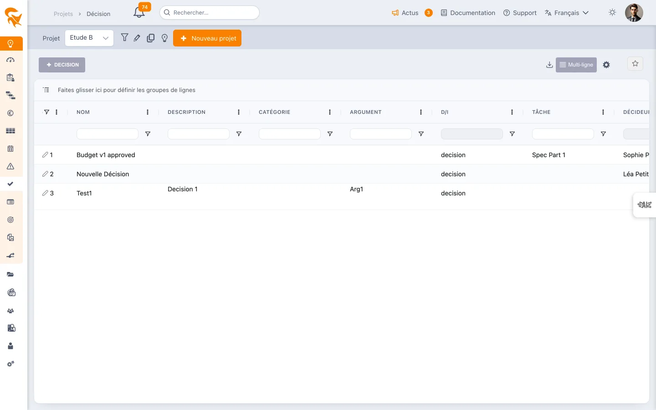Screen dimensions: 656x410
Task: Open the folder sidebar icon
Action: click(x=10, y=274)
